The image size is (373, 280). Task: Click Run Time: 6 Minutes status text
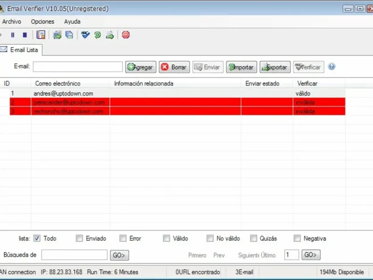tap(112, 272)
